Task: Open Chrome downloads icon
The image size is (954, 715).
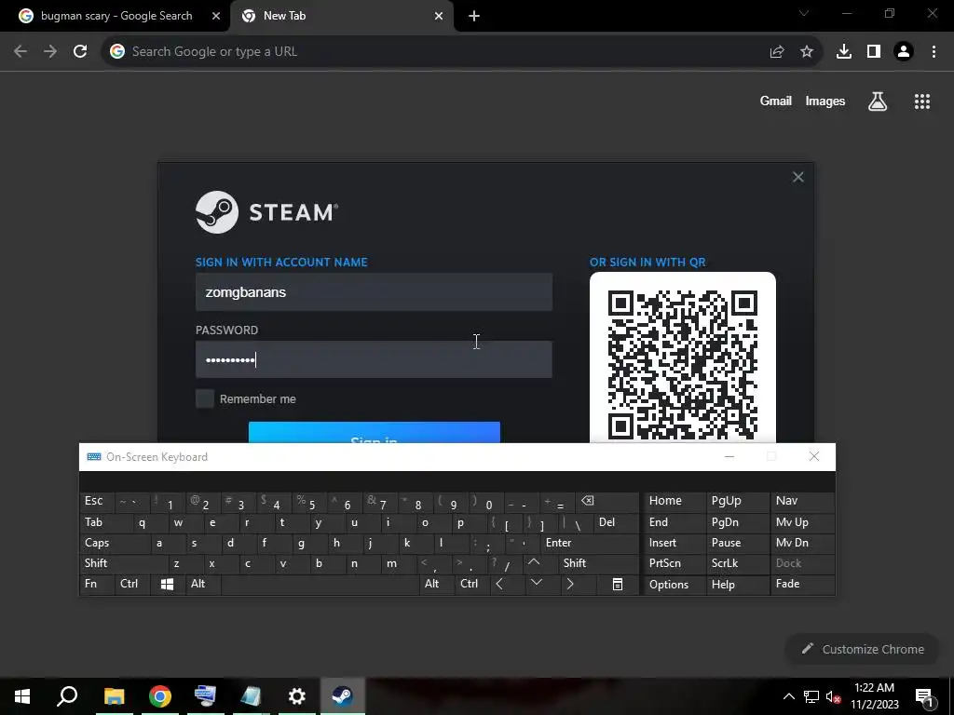Action: tap(844, 52)
